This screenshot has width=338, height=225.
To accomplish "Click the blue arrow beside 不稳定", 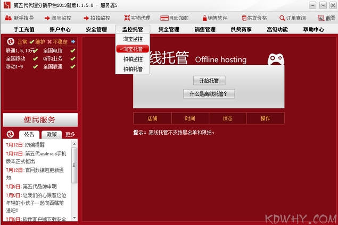I will (x=73, y=41).
